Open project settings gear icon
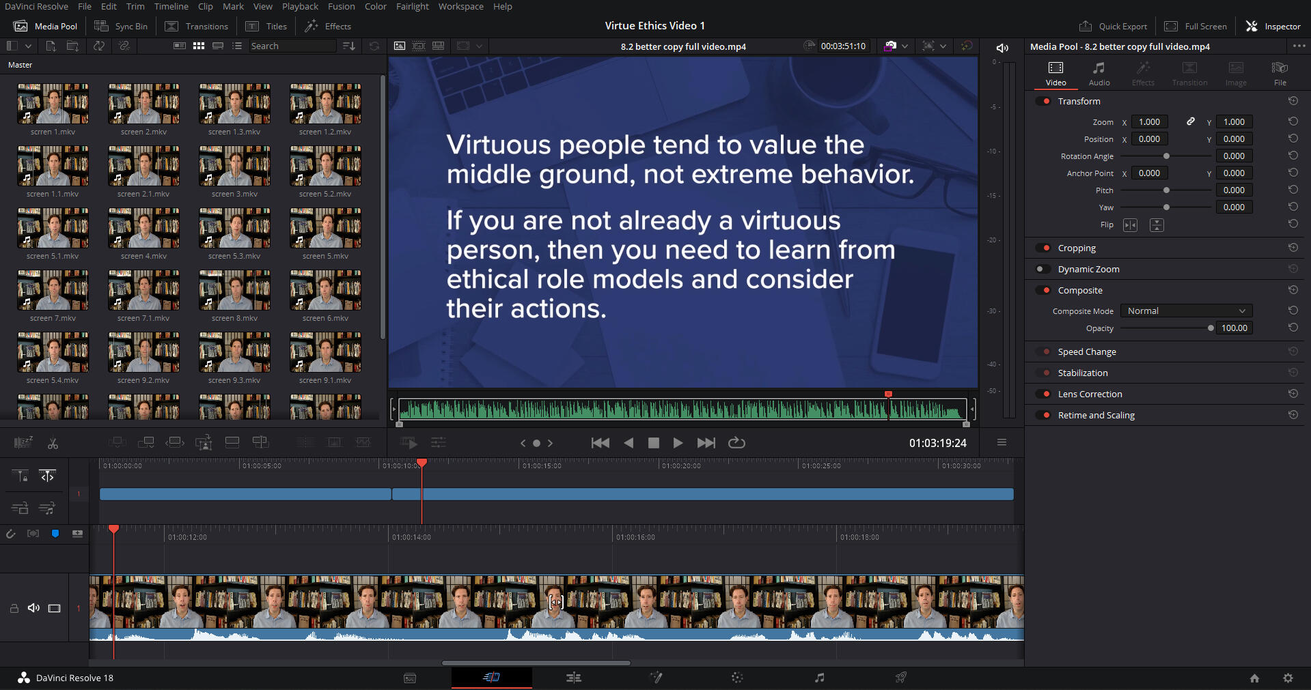The image size is (1311, 690). [1288, 678]
